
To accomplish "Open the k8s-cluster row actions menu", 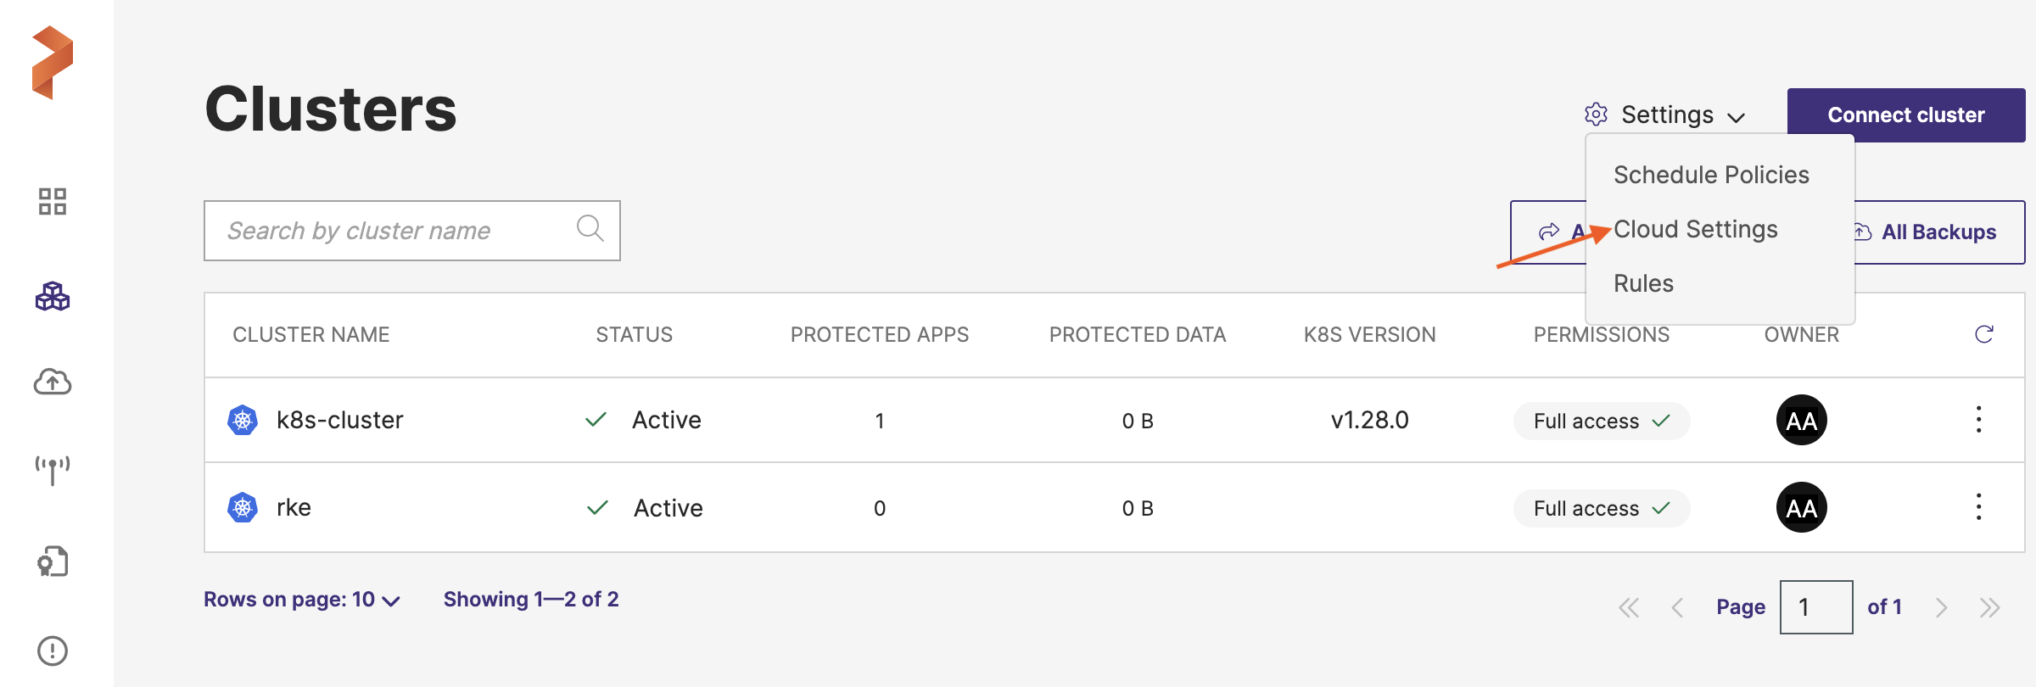I will pyautogui.click(x=1978, y=420).
